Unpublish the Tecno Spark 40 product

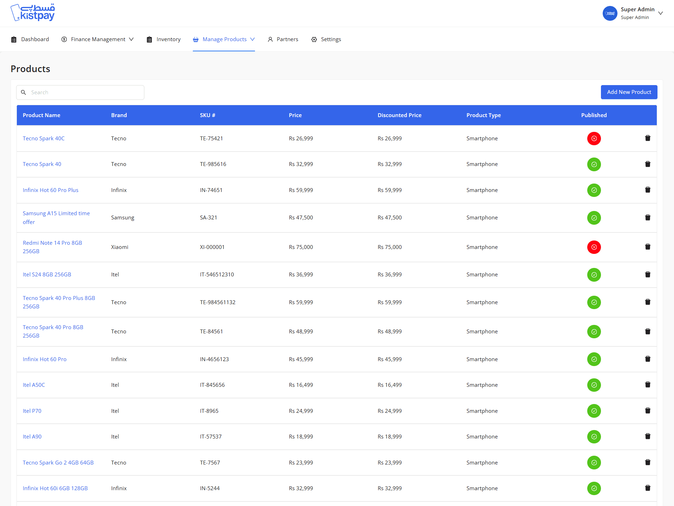pyautogui.click(x=594, y=164)
